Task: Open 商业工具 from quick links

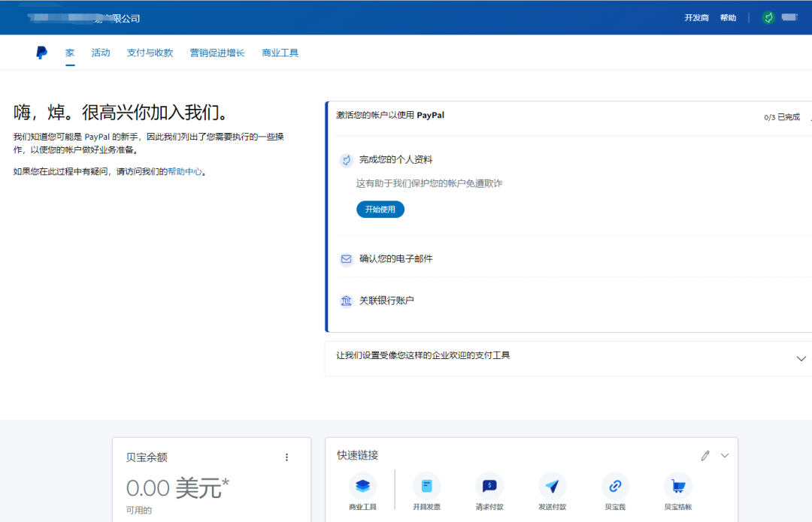Action: point(363,487)
